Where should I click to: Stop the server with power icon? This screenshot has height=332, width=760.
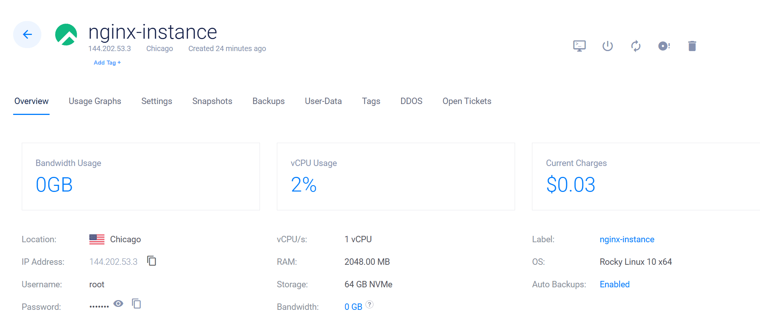[607, 46]
